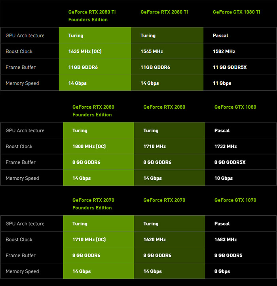The width and height of the screenshot is (277, 286).
Task: Click the 1710 MHz cell without OC
Action: pyautogui.click(x=155, y=147)
